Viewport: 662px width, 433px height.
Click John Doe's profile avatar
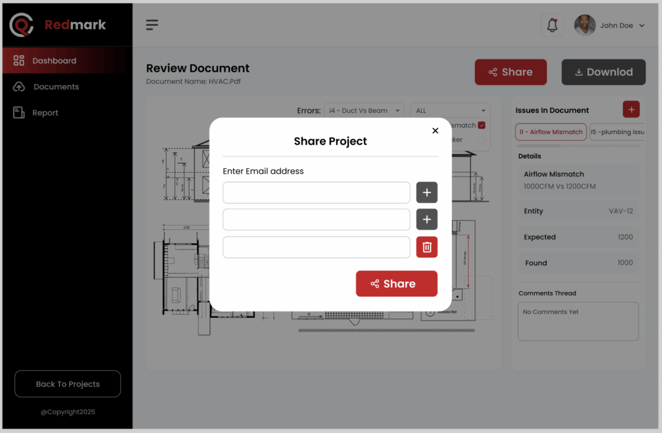584,25
